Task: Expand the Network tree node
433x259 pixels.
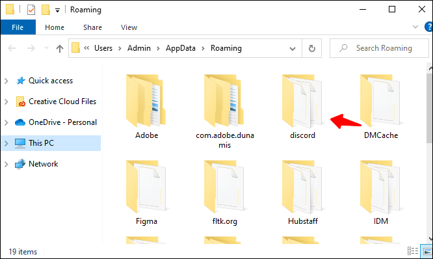Action: [x=7, y=164]
